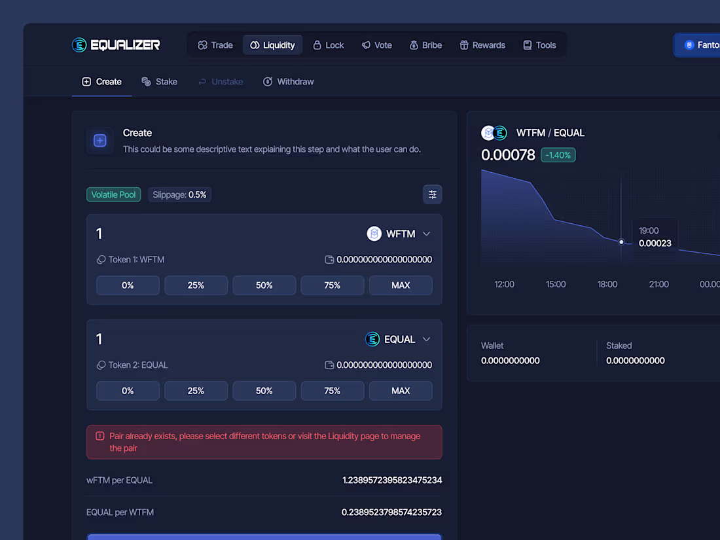
Task: Click the EQUAL token logo in Token 2 row
Action: point(372,339)
